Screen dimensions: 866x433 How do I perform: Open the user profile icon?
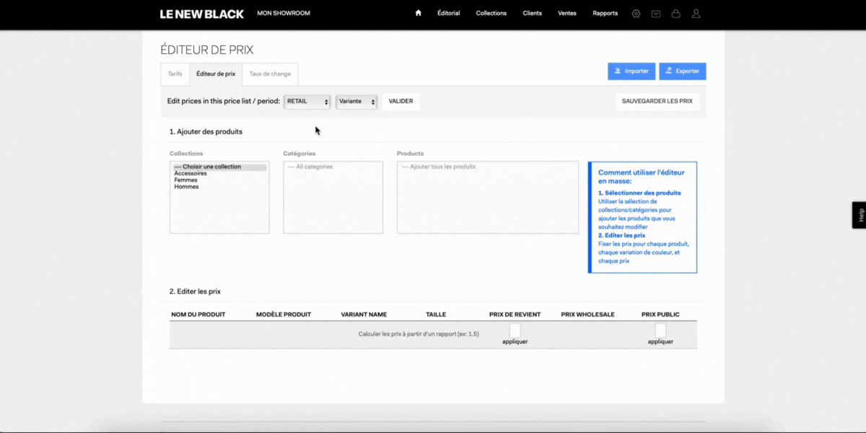pos(696,13)
